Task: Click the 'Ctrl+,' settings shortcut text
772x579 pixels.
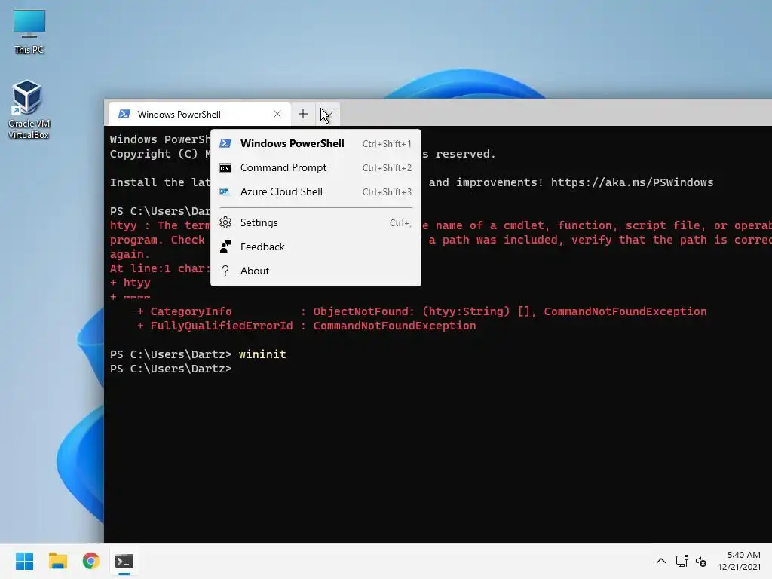Action: [400, 223]
